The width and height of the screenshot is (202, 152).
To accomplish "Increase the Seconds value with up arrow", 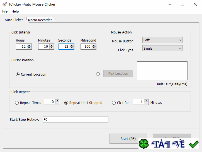I will (72, 45).
